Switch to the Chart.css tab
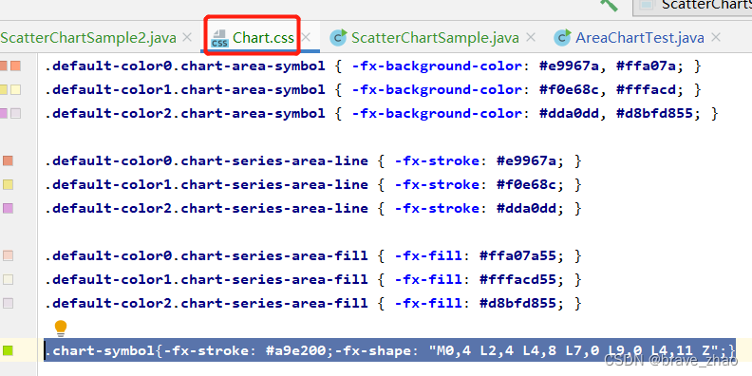Screen dimensions: 752x376 click(263, 38)
